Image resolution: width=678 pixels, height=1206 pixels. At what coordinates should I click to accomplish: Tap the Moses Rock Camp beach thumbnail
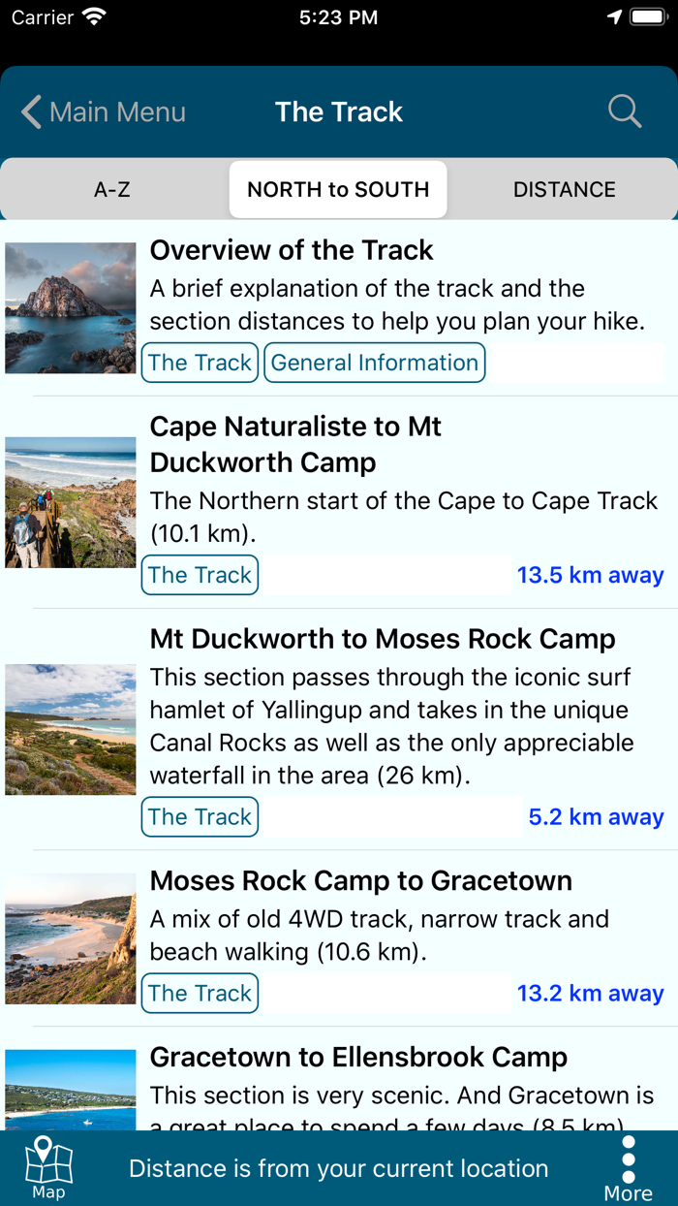(x=70, y=937)
